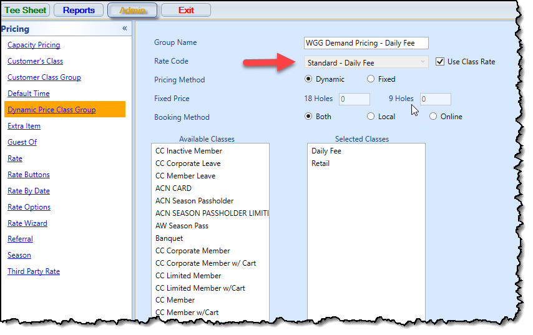Select CC Corporate Member w/ Cart class
The height and width of the screenshot is (335, 533).
(206, 263)
